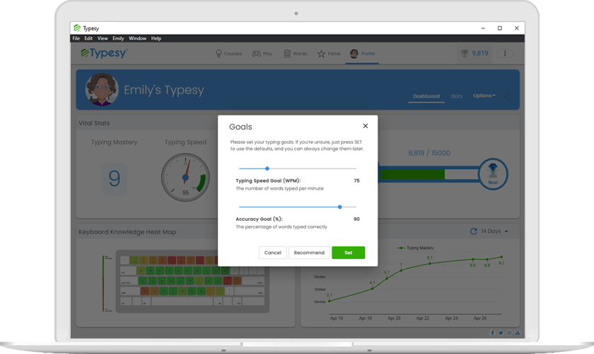594x354 pixels.
Task: Click Emily's profile avatar picture
Action: (102, 89)
